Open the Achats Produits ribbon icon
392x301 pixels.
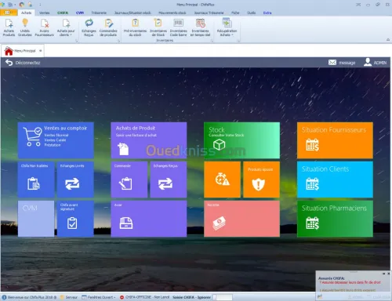click(x=9, y=27)
